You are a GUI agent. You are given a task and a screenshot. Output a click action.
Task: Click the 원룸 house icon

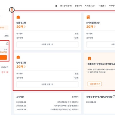tap(18, 17)
